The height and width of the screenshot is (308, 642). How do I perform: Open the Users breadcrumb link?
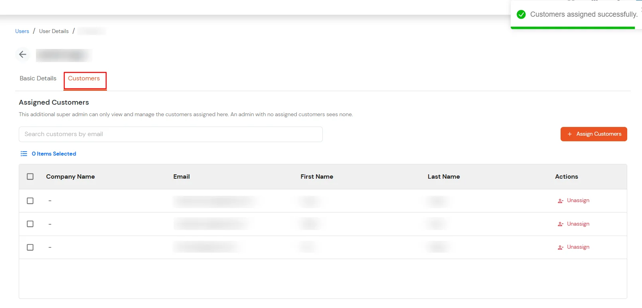pos(22,31)
